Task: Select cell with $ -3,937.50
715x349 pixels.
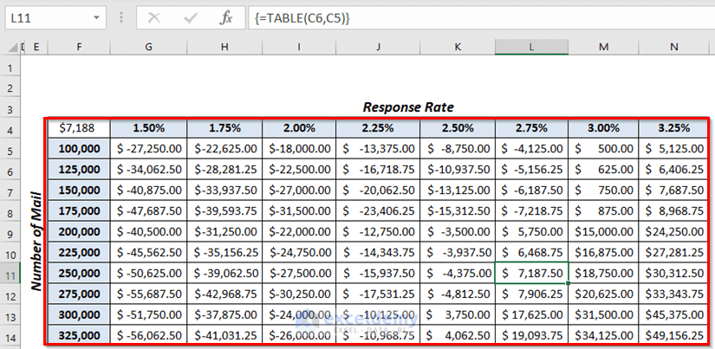Action: click(x=458, y=252)
